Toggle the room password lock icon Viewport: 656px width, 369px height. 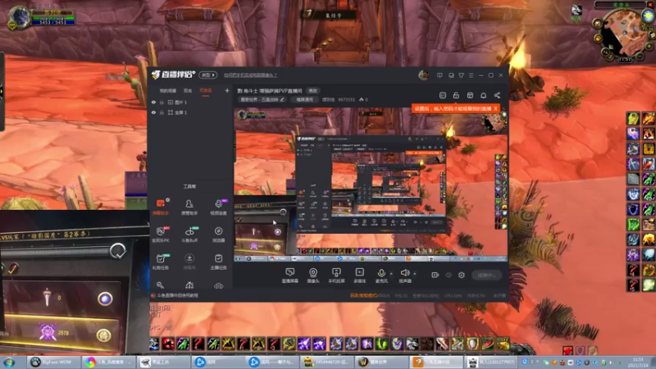pyautogui.click(x=456, y=95)
